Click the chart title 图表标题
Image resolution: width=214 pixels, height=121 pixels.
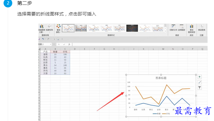[161, 78]
